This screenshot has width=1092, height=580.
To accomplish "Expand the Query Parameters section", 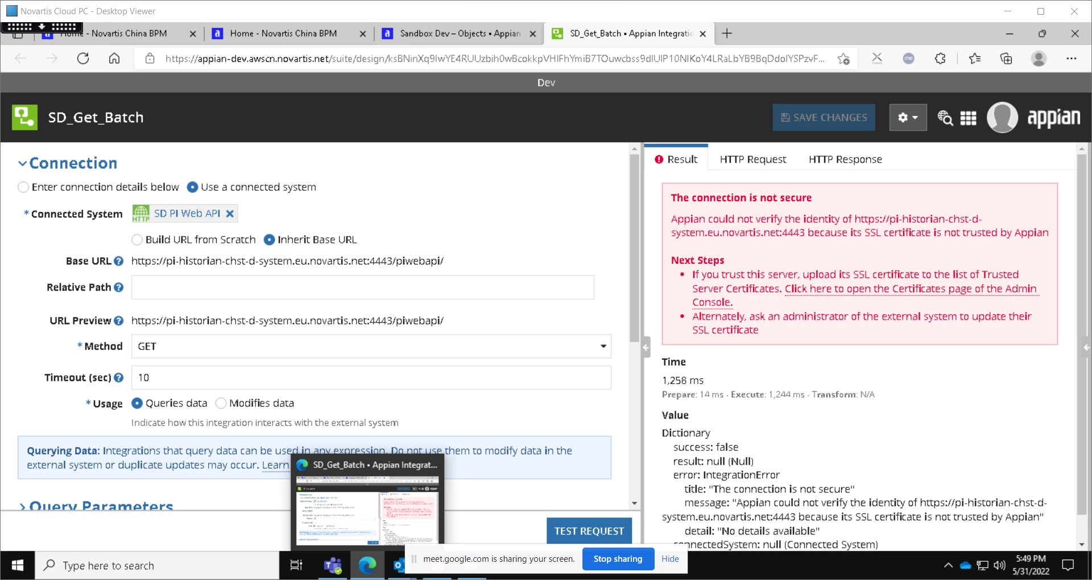I will point(23,506).
